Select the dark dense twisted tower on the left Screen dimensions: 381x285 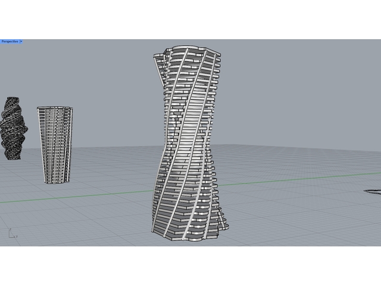(13, 129)
